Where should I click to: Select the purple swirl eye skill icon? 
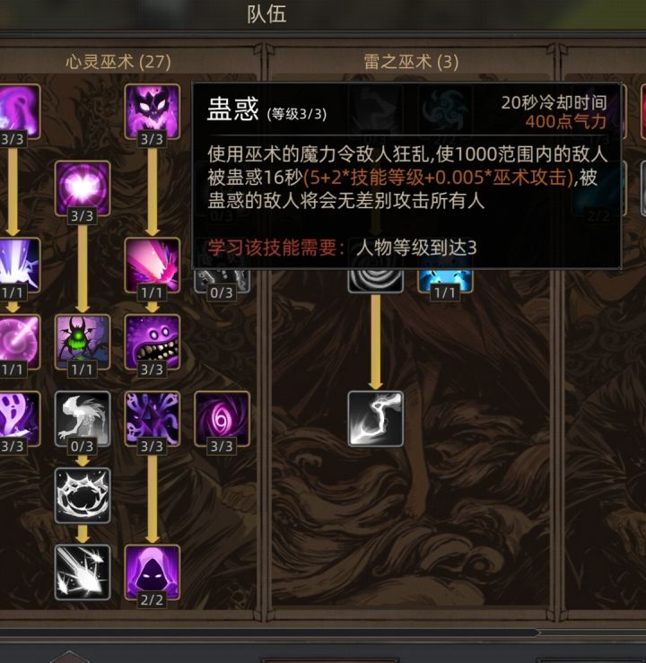(x=222, y=419)
